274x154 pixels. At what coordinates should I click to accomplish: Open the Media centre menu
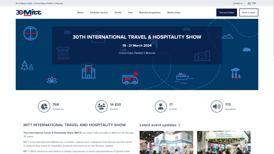pos(174,13)
